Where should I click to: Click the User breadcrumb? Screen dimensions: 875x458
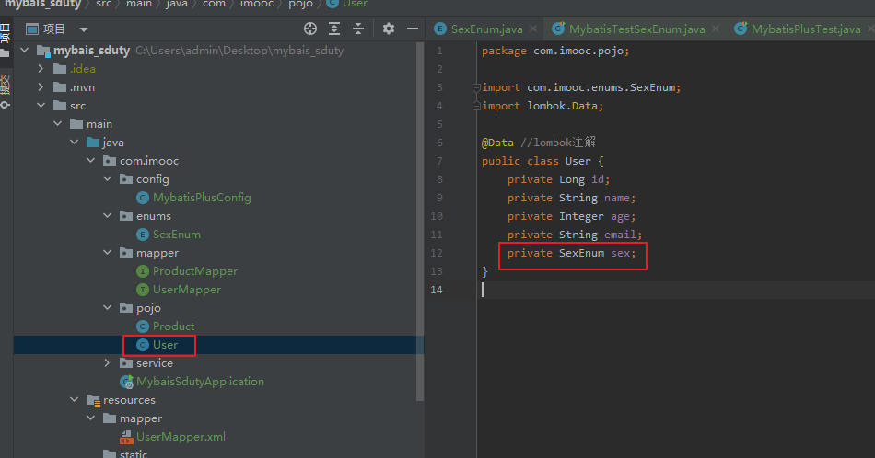[355, 4]
